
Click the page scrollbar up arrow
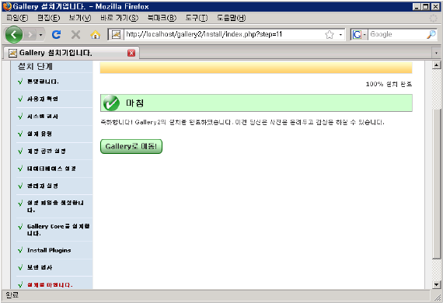click(x=436, y=65)
